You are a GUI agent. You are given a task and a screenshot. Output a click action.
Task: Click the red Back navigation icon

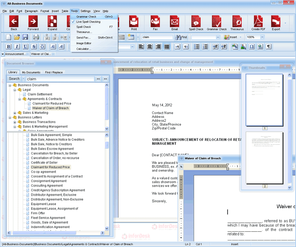(x=14, y=21)
